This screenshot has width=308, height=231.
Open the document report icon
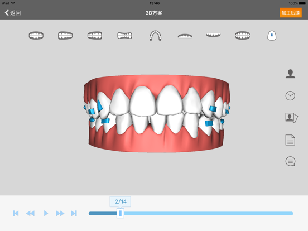click(290, 140)
